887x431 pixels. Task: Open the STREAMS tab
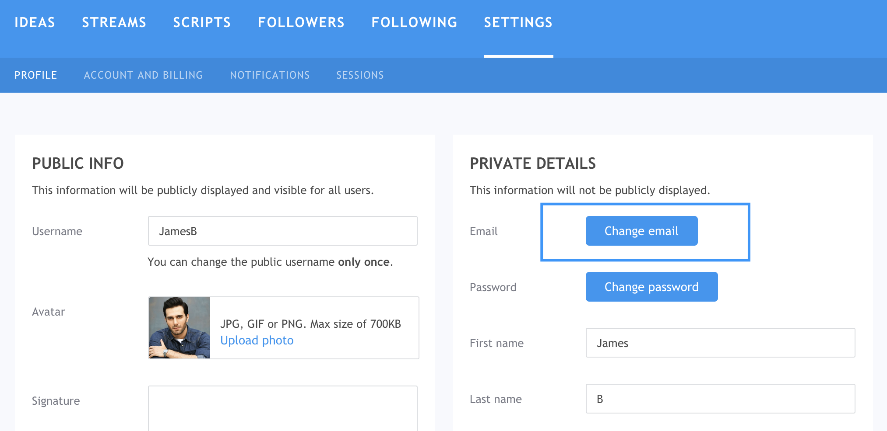coord(114,22)
